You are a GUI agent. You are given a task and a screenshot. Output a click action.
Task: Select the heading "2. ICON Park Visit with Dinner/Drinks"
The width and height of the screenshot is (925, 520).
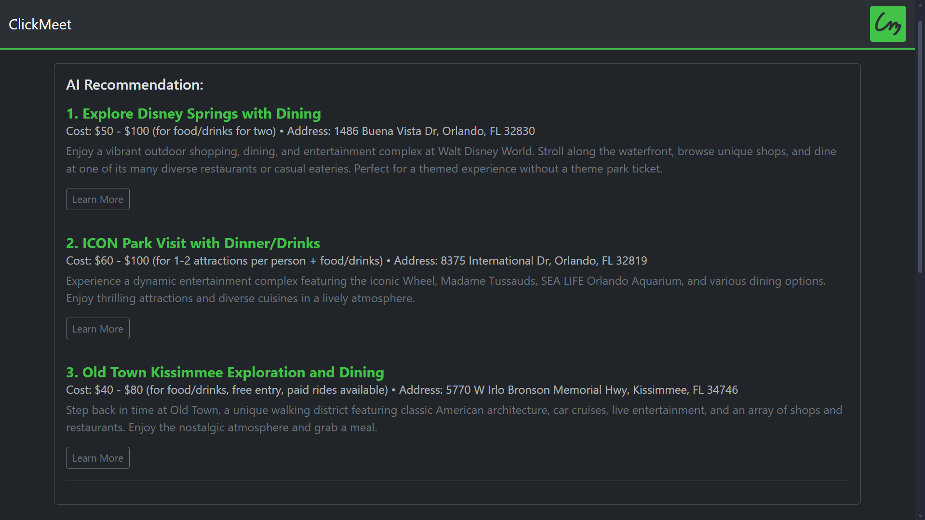[x=193, y=243]
